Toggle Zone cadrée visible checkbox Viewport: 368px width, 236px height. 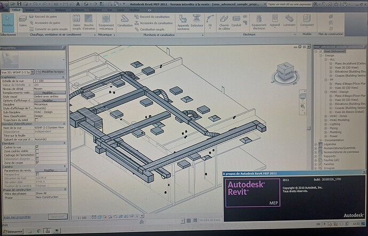[x=37, y=151]
